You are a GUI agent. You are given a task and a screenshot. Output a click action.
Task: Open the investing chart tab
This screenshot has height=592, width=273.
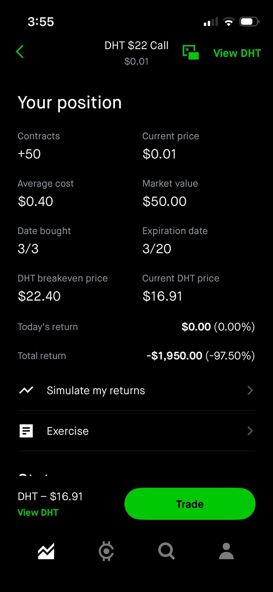(x=46, y=551)
